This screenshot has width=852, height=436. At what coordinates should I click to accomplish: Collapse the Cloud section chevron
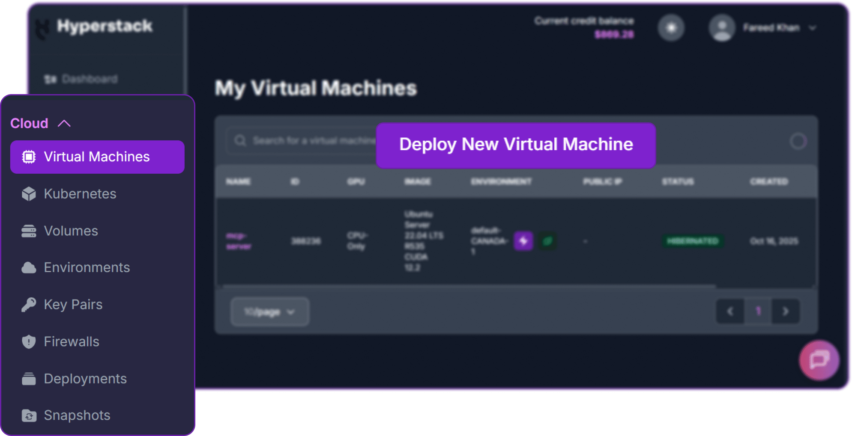tap(64, 124)
